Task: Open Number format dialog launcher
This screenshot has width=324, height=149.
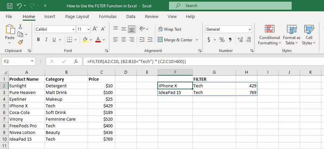Action: pyautogui.click(x=252, y=51)
